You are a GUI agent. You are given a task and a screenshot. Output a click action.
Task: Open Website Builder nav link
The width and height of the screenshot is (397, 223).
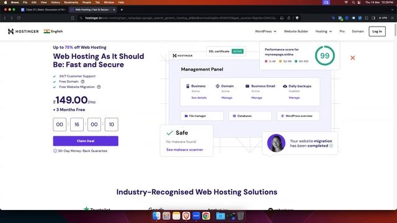point(296,32)
